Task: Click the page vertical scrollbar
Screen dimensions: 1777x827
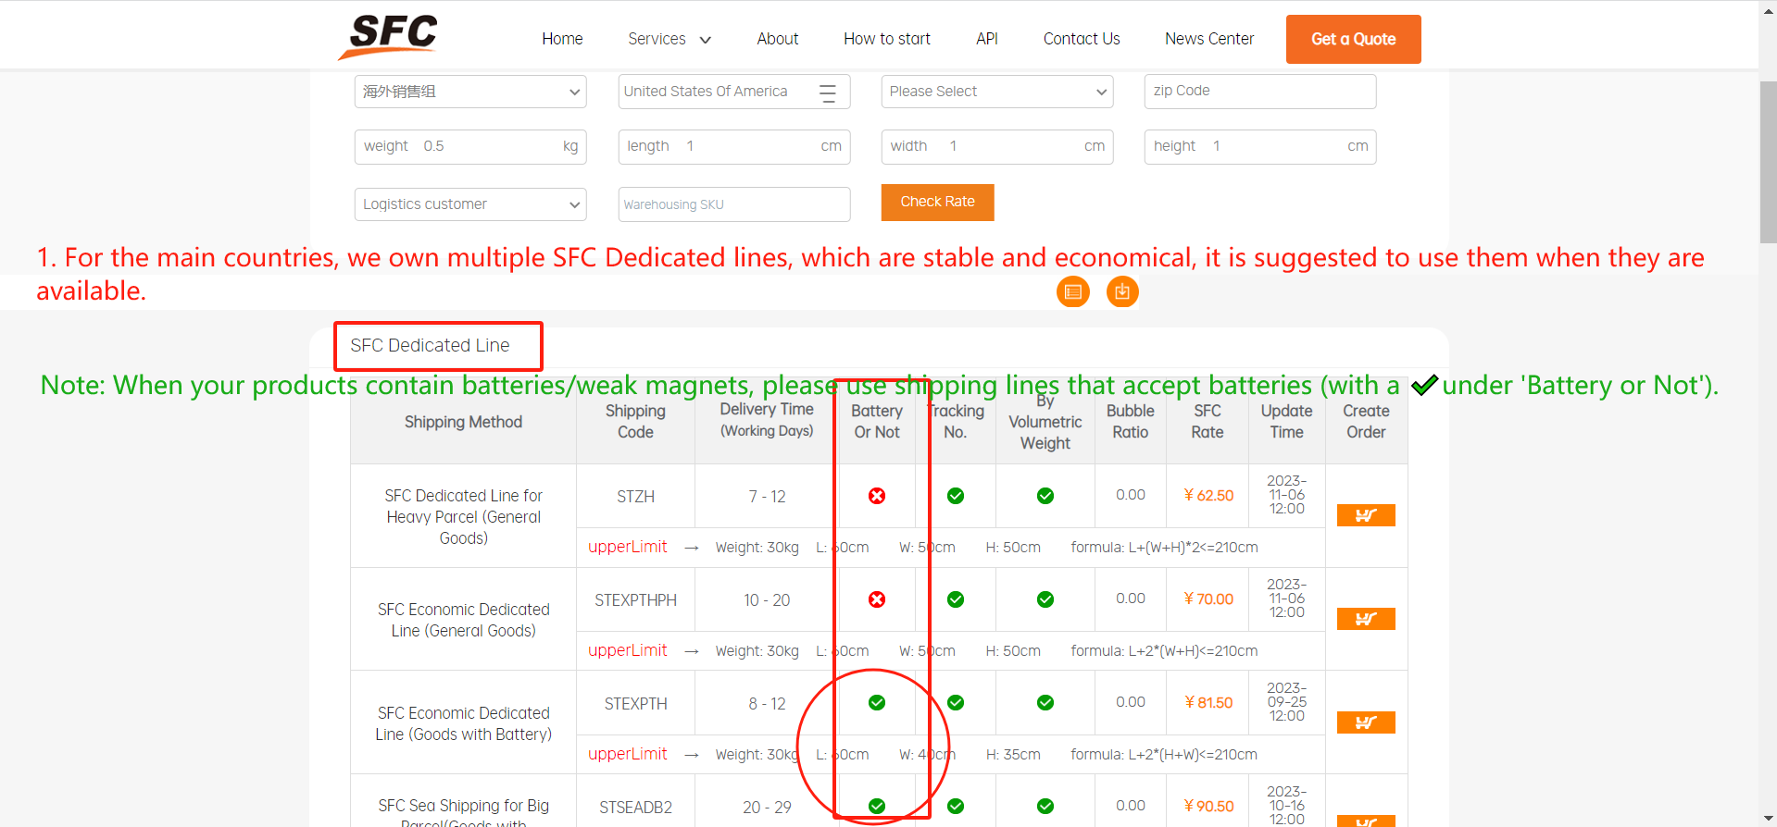Action: click(1768, 162)
